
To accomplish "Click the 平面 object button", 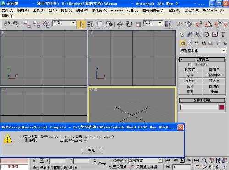I will (x=214, y=92).
